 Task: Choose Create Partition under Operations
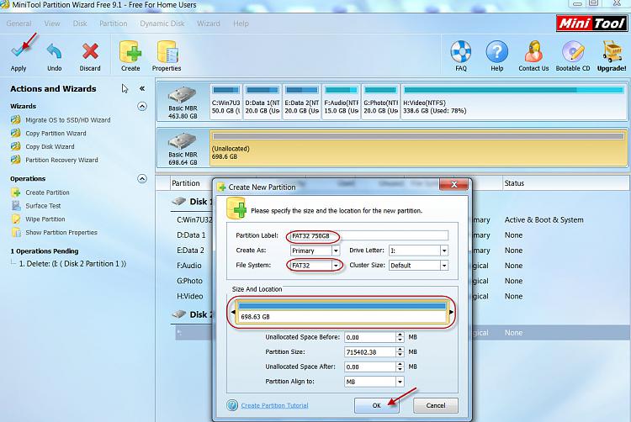point(47,193)
